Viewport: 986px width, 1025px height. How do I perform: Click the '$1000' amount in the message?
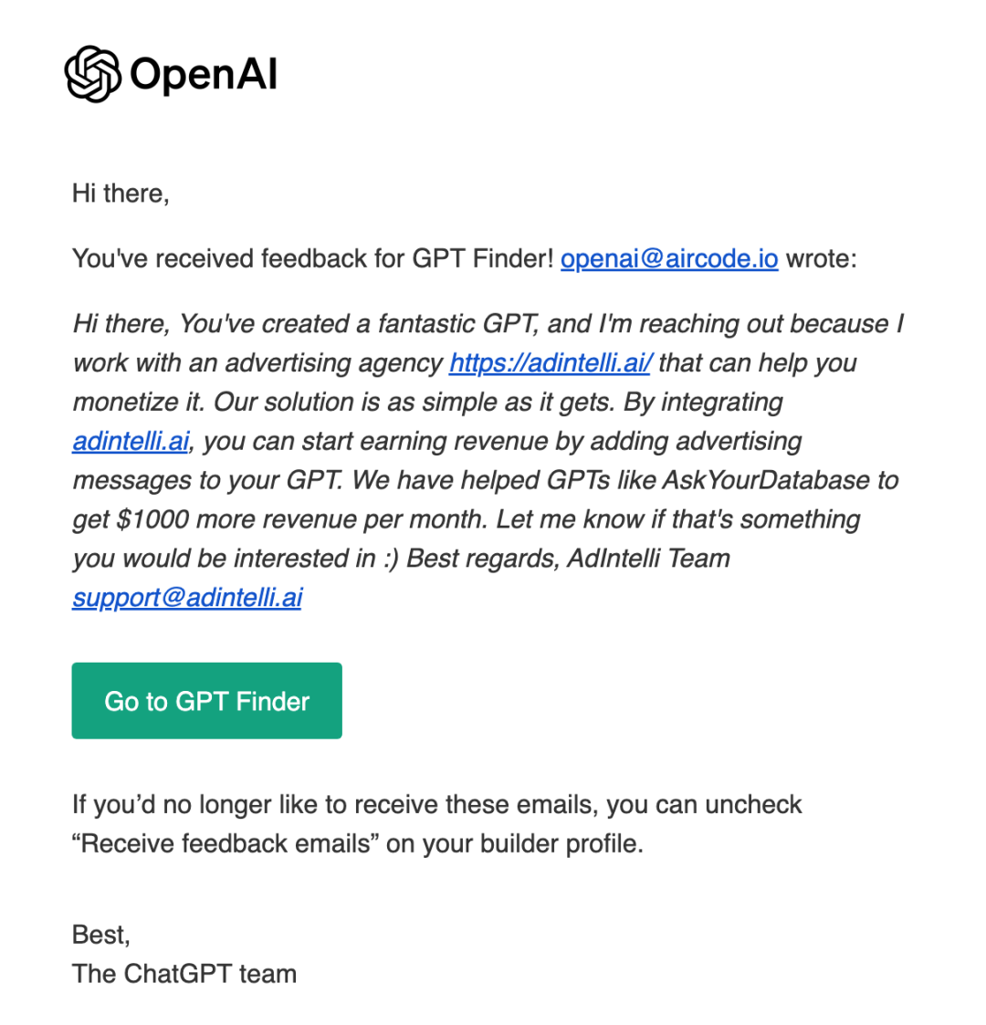[x=153, y=519]
